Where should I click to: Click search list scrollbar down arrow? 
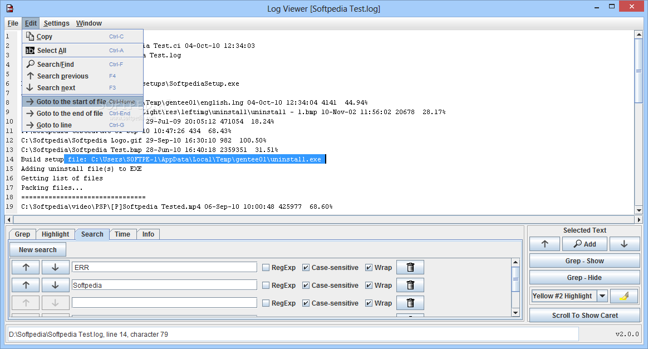[516, 313]
